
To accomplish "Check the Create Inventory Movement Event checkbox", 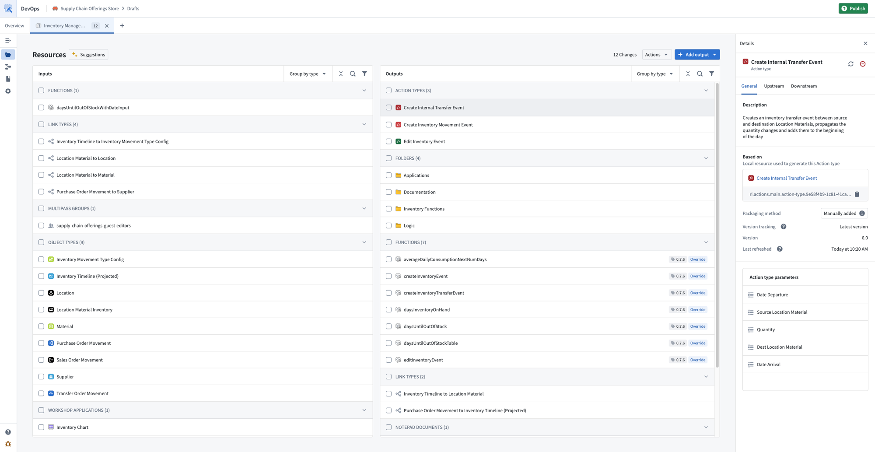I will (x=388, y=125).
